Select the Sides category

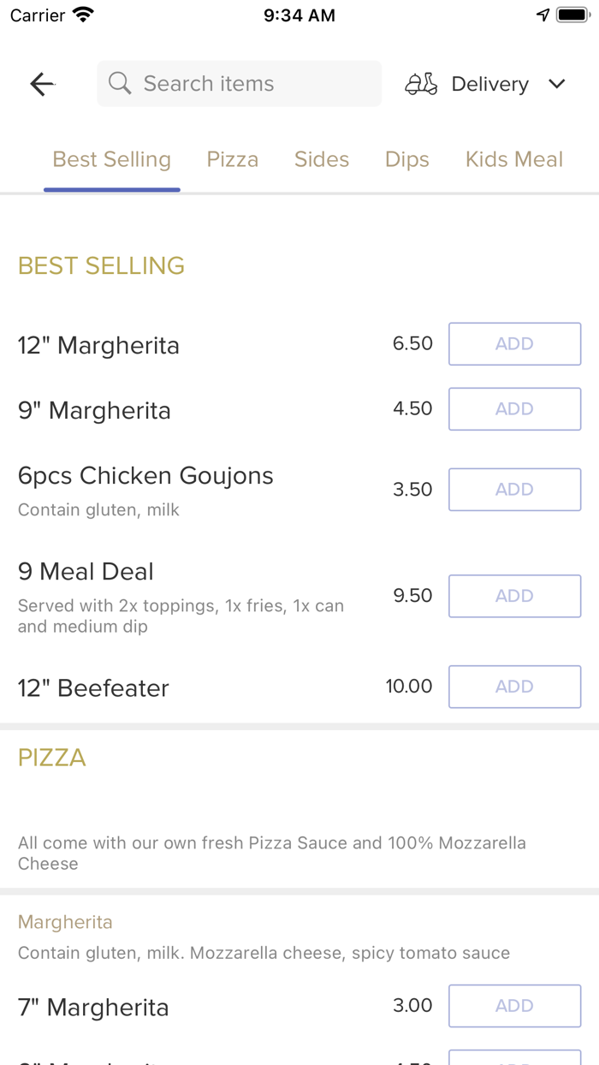322,158
